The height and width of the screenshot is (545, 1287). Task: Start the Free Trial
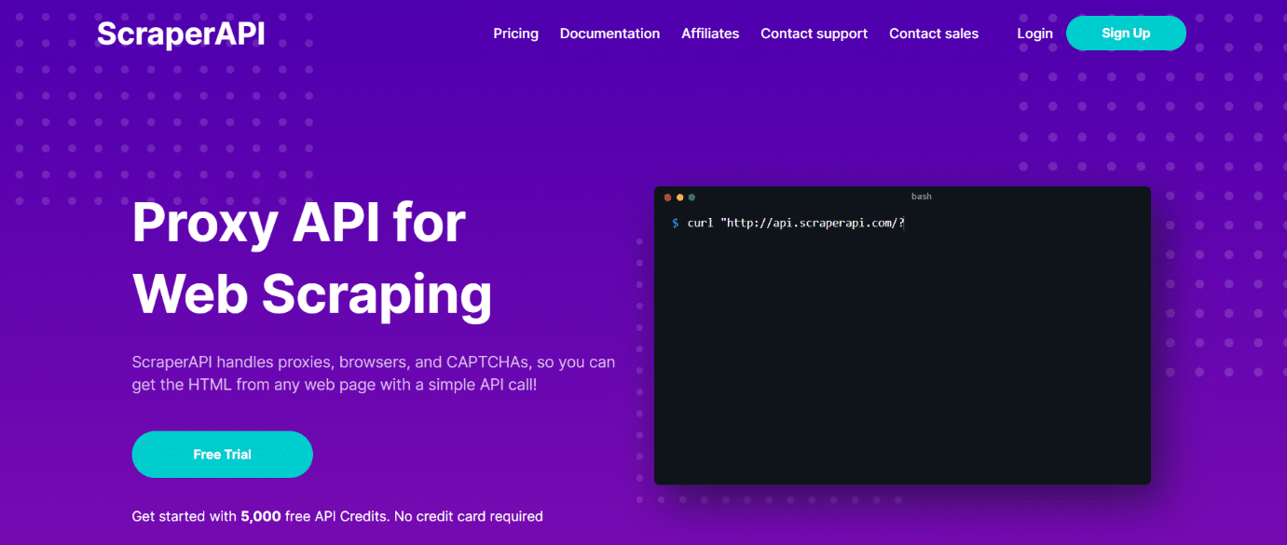coord(222,455)
